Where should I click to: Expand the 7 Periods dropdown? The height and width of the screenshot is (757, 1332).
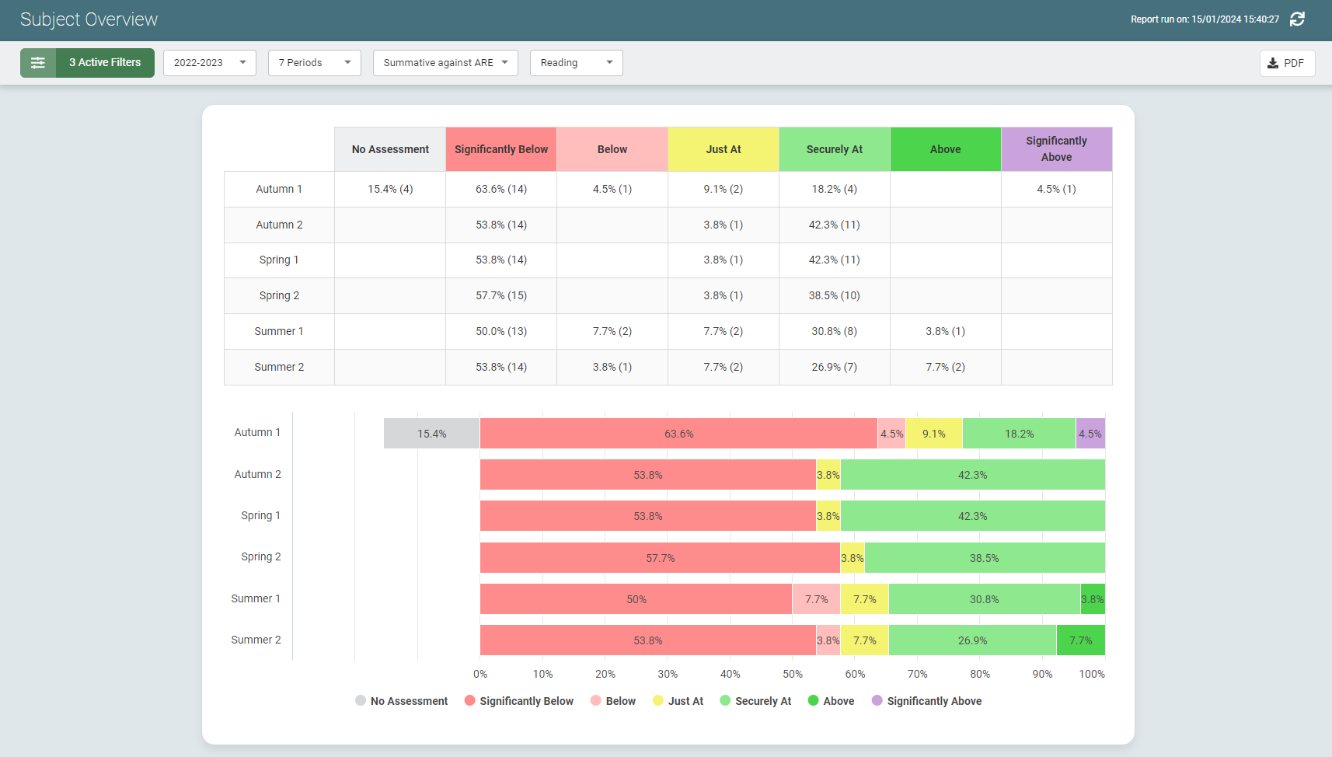coord(314,63)
